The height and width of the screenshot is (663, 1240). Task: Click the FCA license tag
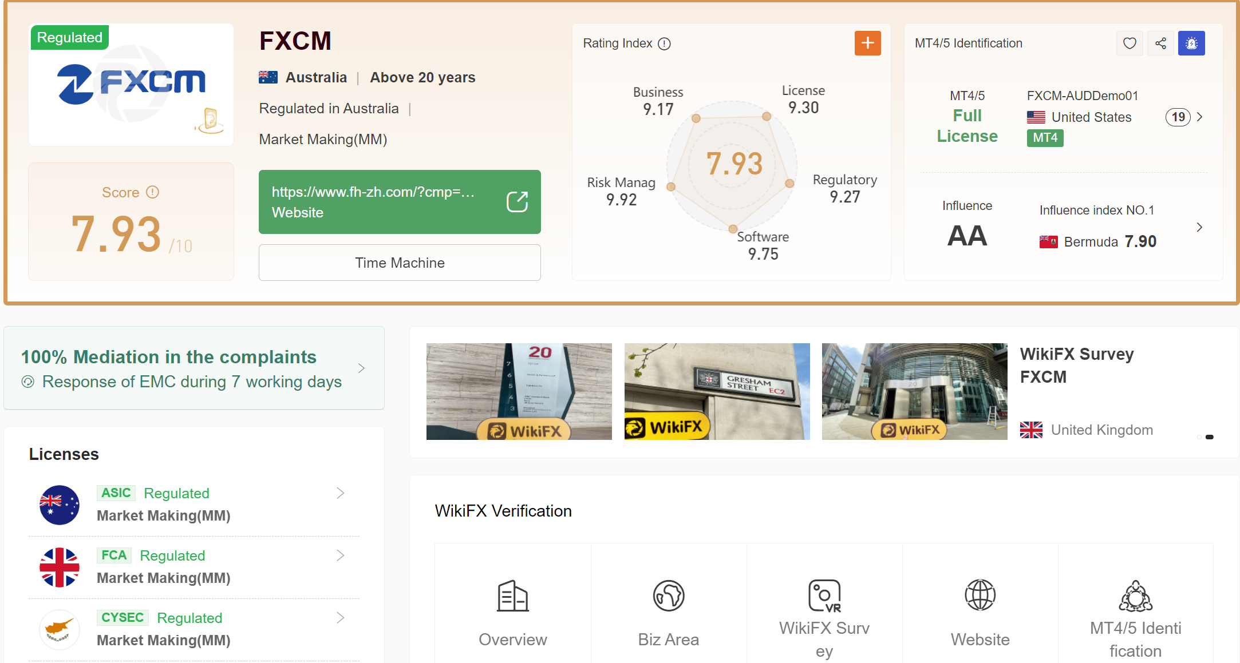point(114,555)
